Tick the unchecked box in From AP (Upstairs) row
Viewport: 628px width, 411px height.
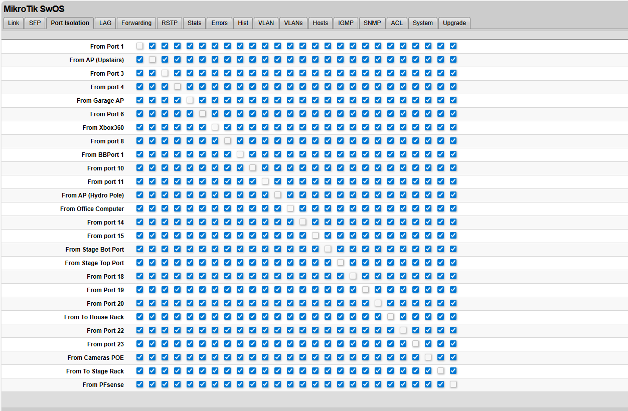[x=152, y=60]
